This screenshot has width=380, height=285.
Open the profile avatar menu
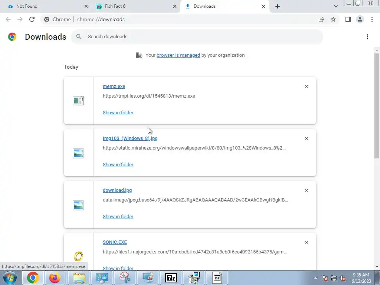tap(360, 19)
